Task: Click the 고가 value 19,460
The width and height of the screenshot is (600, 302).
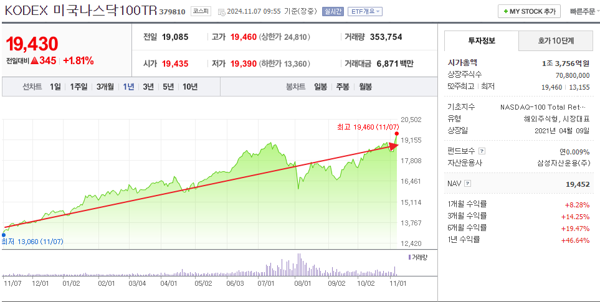Action: coord(244,37)
